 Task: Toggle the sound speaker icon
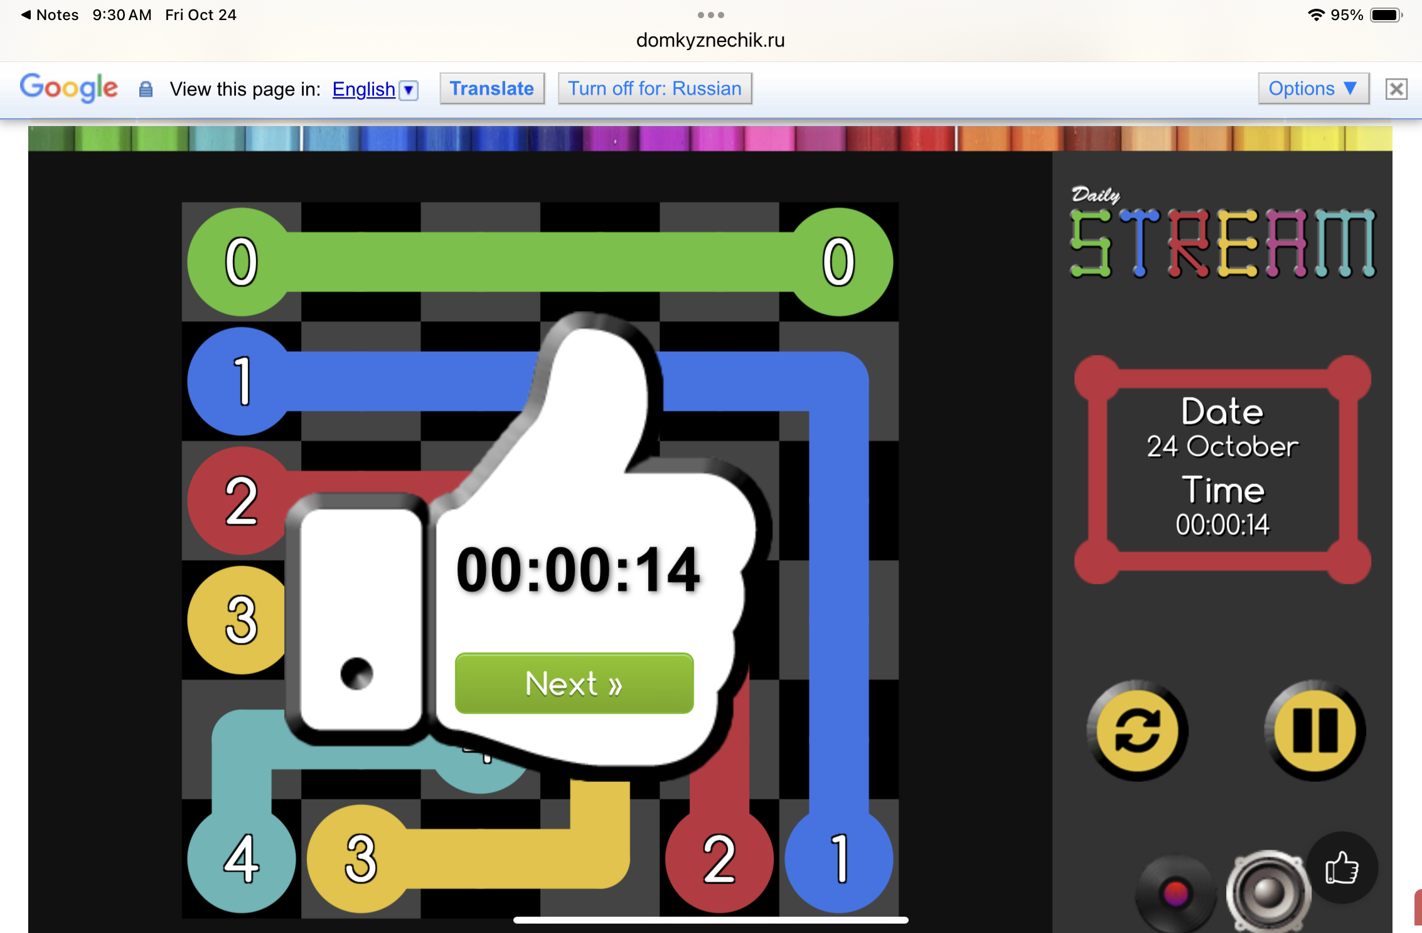tap(1268, 892)
